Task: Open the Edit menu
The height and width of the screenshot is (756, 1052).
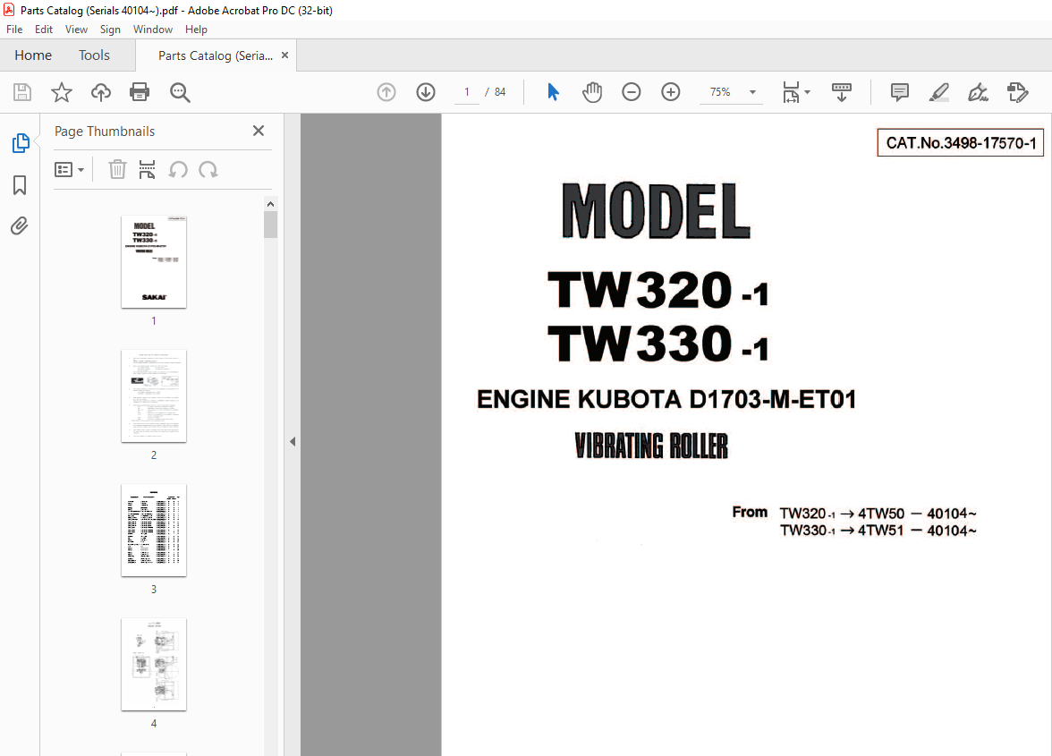Action: click(x=44, y=30)
